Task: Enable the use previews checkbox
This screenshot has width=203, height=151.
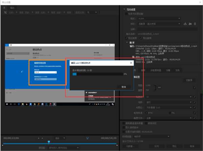Action: 146,123
